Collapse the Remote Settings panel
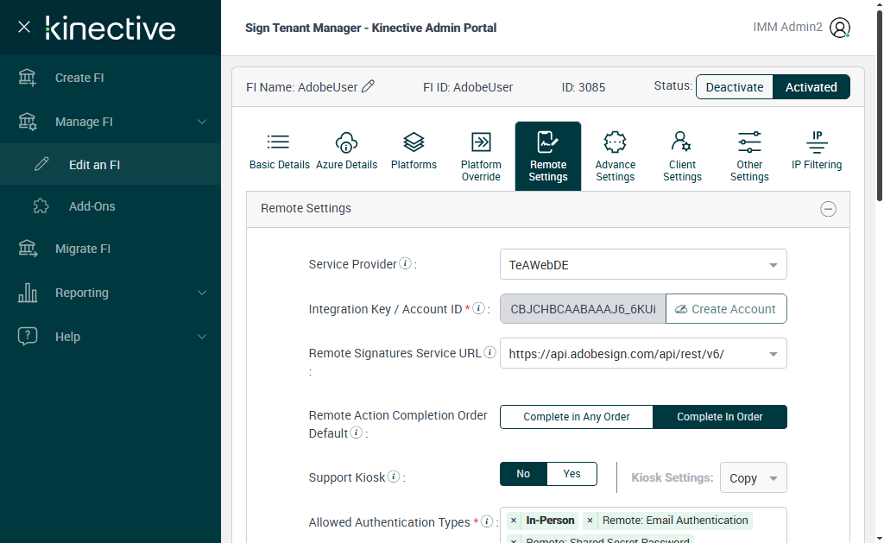The width and height of the screenshot is (884, 543). tap(828, 209)
